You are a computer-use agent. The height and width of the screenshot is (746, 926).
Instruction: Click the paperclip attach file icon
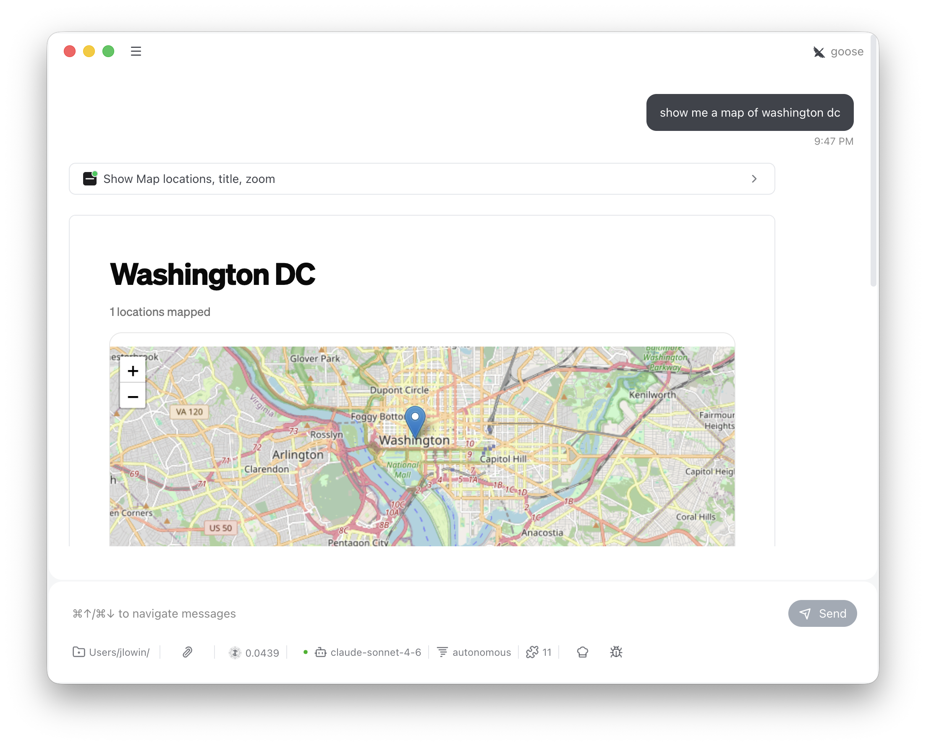click(x=188, y=652)
